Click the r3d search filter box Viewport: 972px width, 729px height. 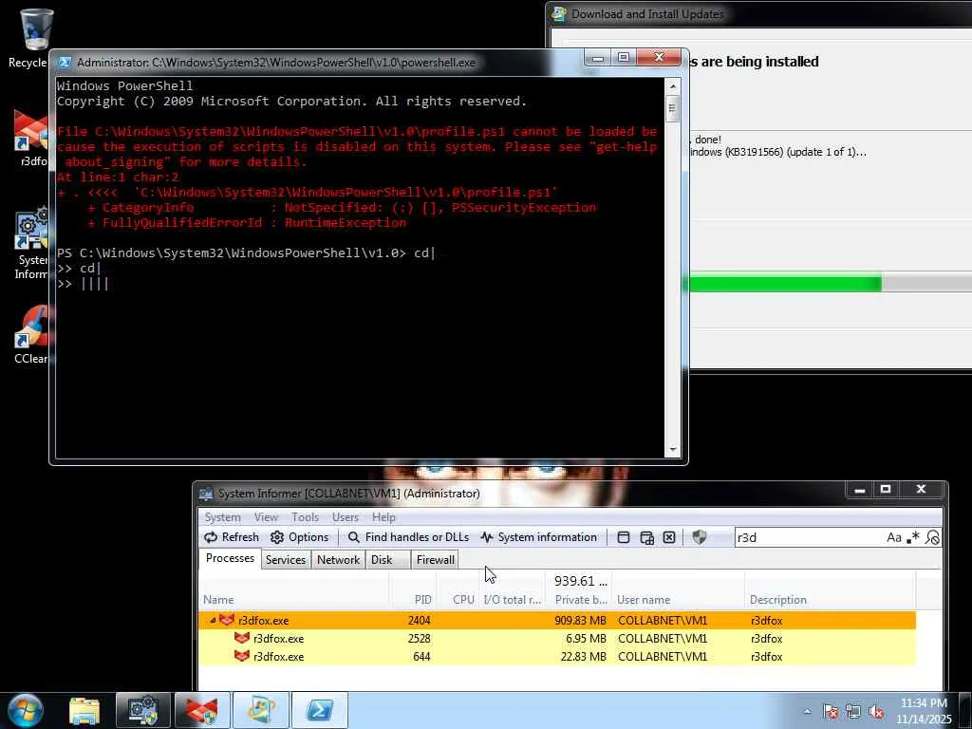tap(809, 537)
